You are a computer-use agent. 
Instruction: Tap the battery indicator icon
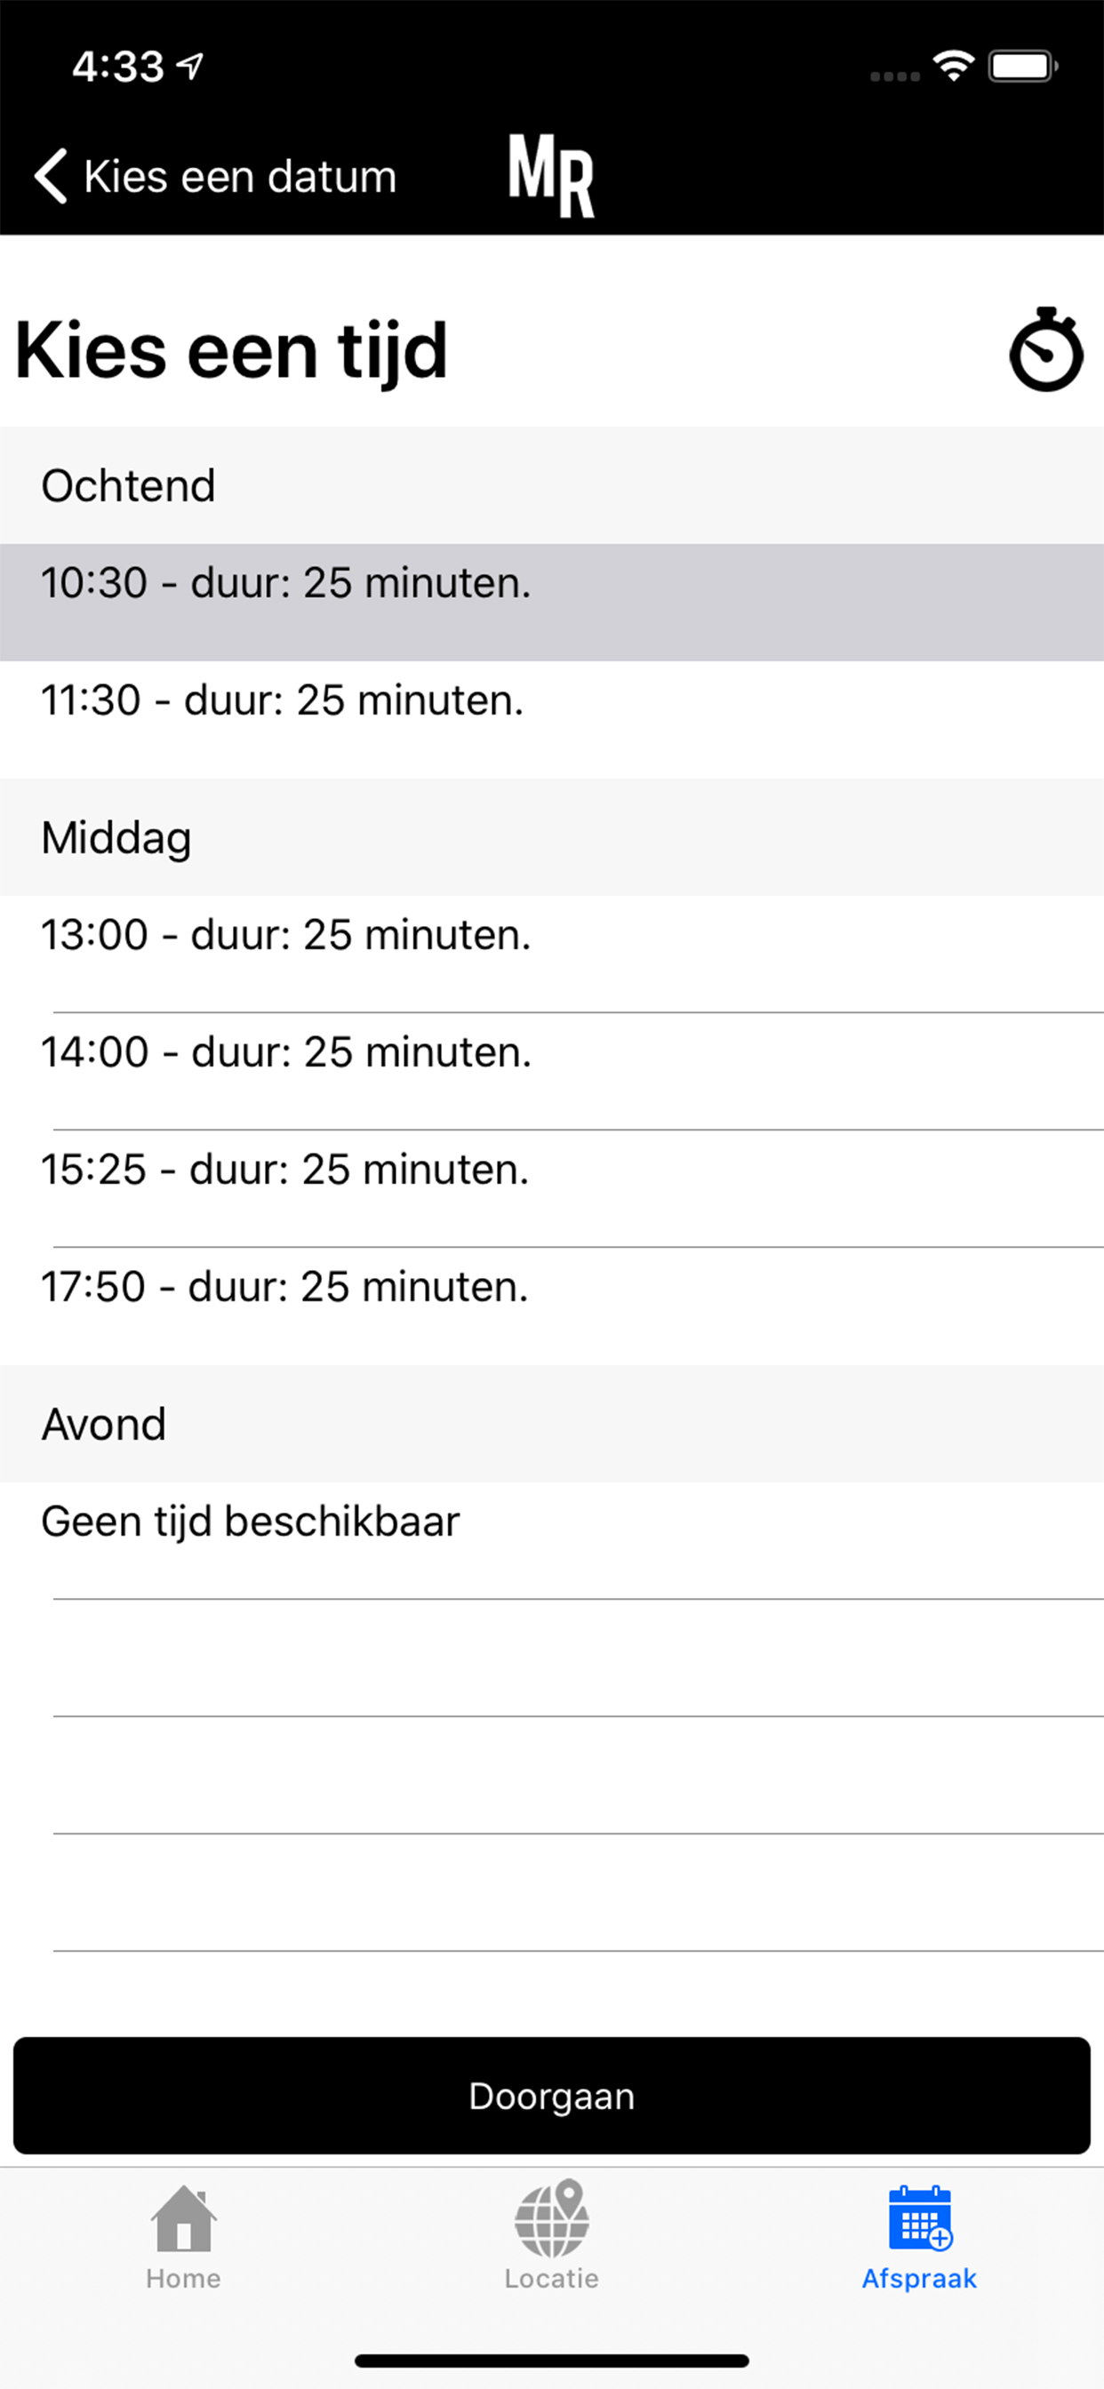coord(1022,66)
